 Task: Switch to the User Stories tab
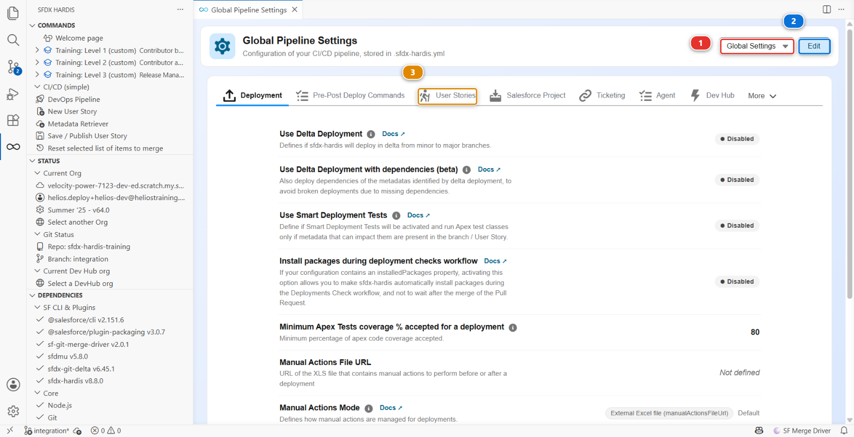click(447, 96)
